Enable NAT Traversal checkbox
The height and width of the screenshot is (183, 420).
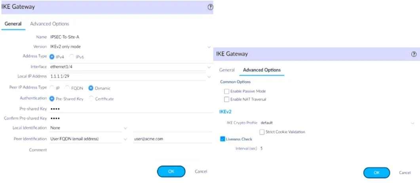[226, 99]
